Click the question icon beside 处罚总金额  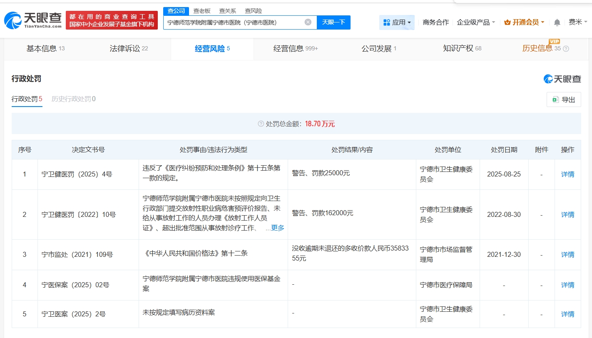coord(261,124)
